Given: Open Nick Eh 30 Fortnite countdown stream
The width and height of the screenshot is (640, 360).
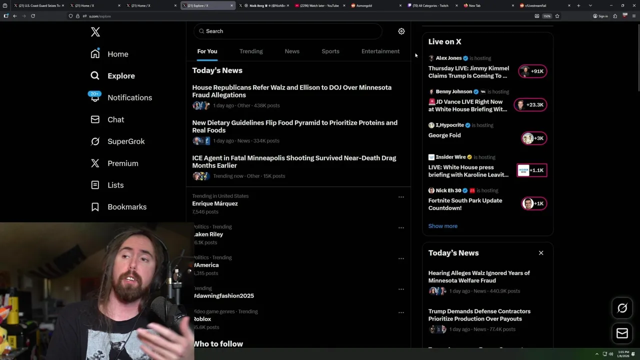Looking at the screenshot, I should (465, 204).
